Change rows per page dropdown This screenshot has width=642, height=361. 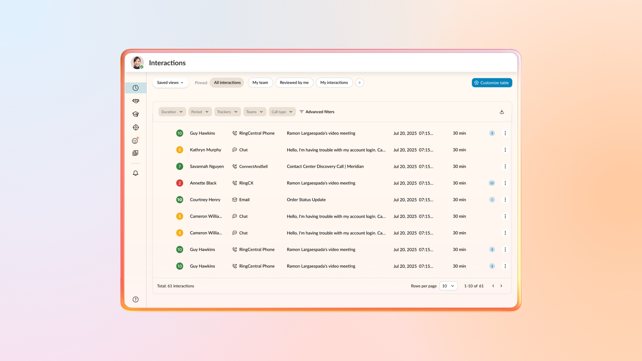[448, 286]
